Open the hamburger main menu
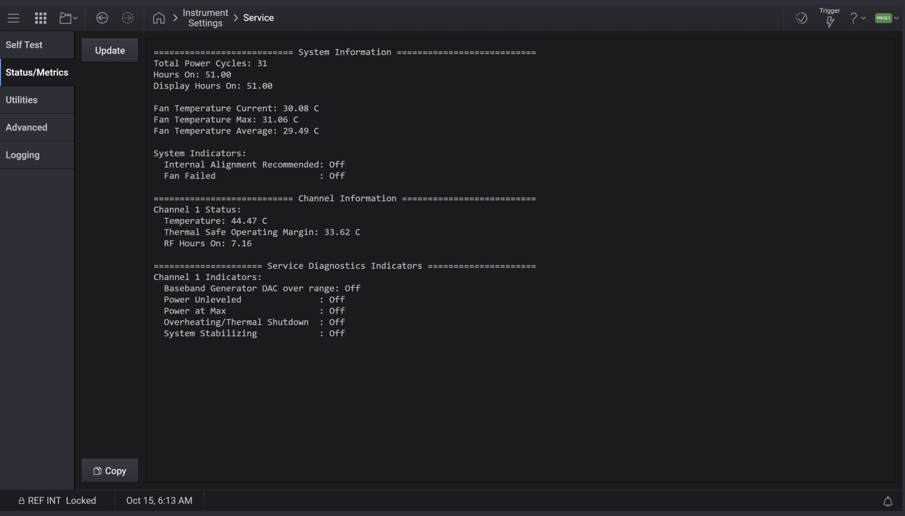 pyautogui.click(x=13, y=18)
